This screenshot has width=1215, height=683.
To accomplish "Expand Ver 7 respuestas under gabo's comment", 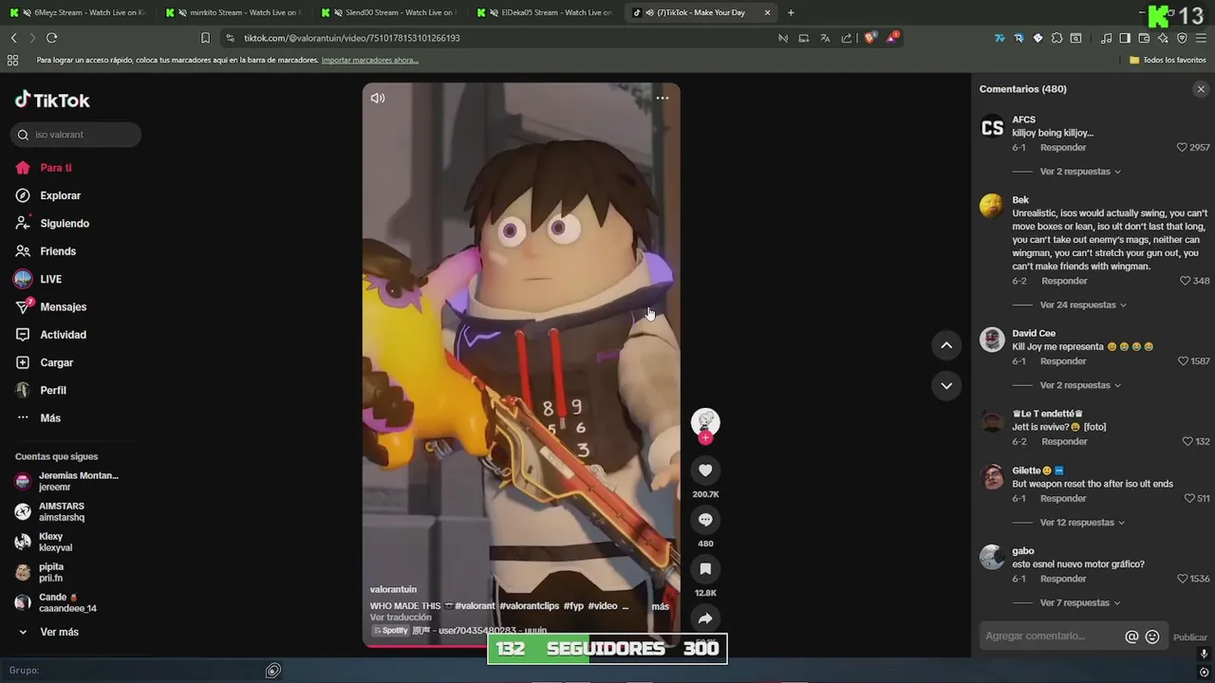I will click(1080, 603).
